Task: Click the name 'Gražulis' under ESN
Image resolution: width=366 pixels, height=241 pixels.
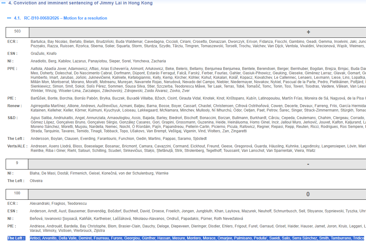Action: pos(38,54)
